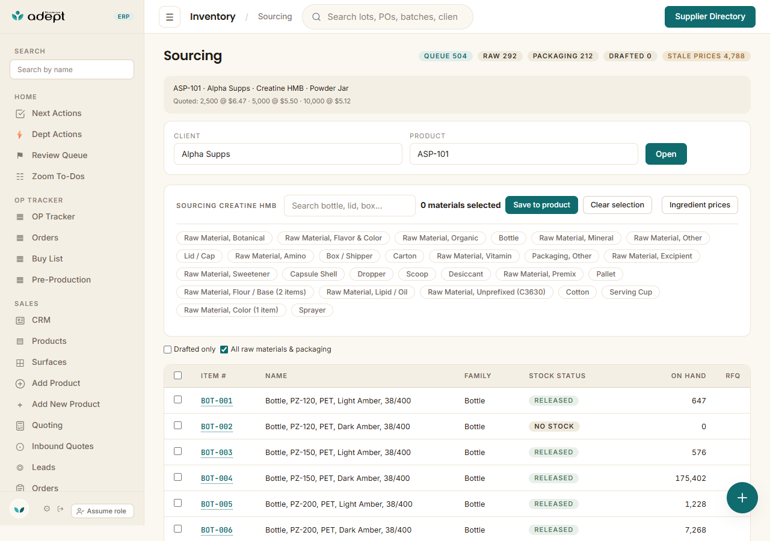Check the box for row BOT-003
The image size is (770, 541).
[177, 451]
